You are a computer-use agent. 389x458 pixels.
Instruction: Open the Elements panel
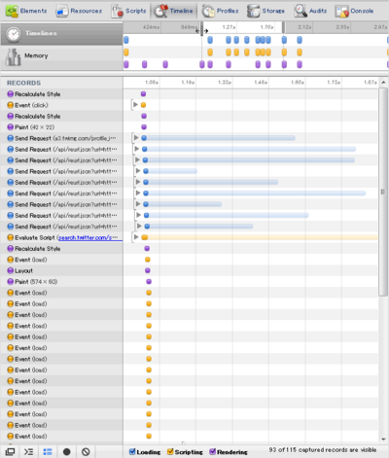pos(26,11)
